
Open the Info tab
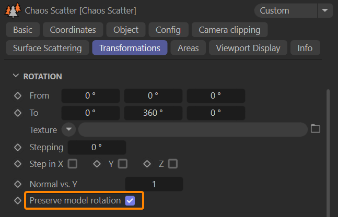coord(305,48)
